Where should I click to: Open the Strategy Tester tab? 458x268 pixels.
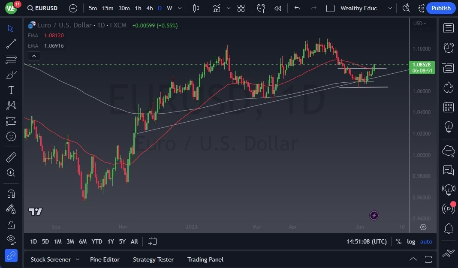point(153,259)
